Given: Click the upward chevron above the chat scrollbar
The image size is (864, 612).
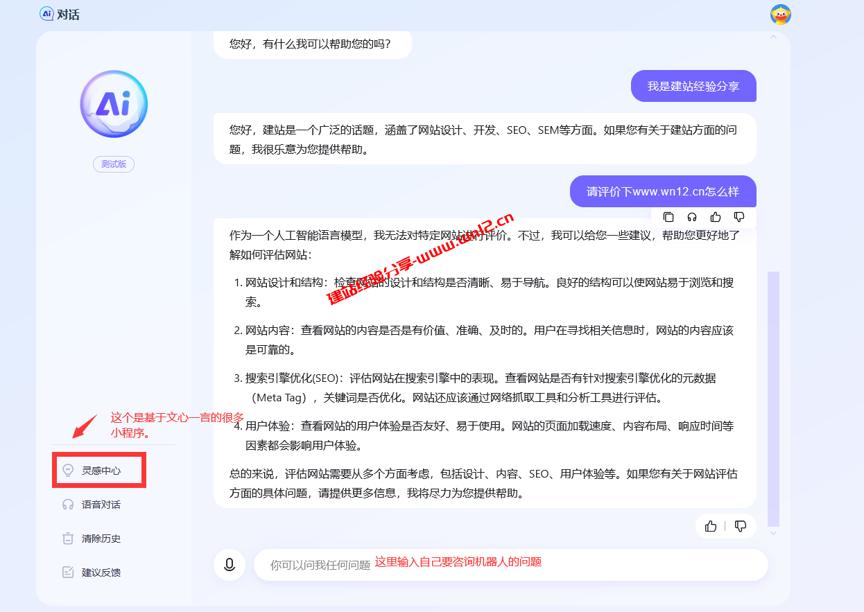Looking at the screenshot, I should coord(772,37).
